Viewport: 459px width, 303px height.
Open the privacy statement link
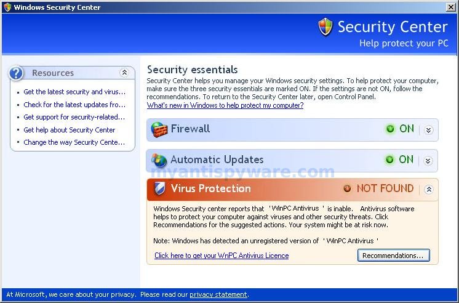pyautogui.click(x=218, y=294)
